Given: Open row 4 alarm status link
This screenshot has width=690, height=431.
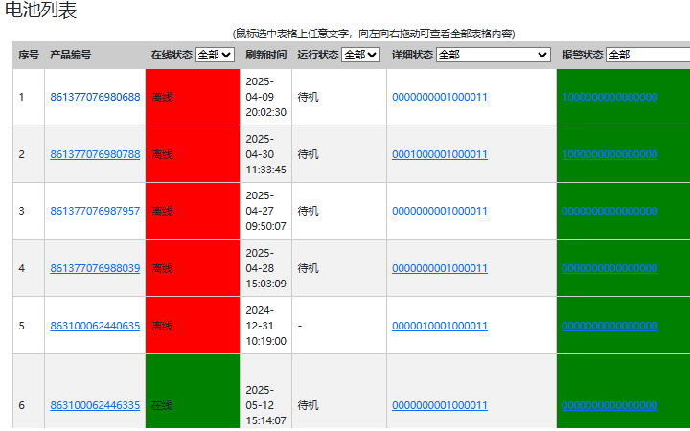Looking at the screenshot, I should pos(609,268).
